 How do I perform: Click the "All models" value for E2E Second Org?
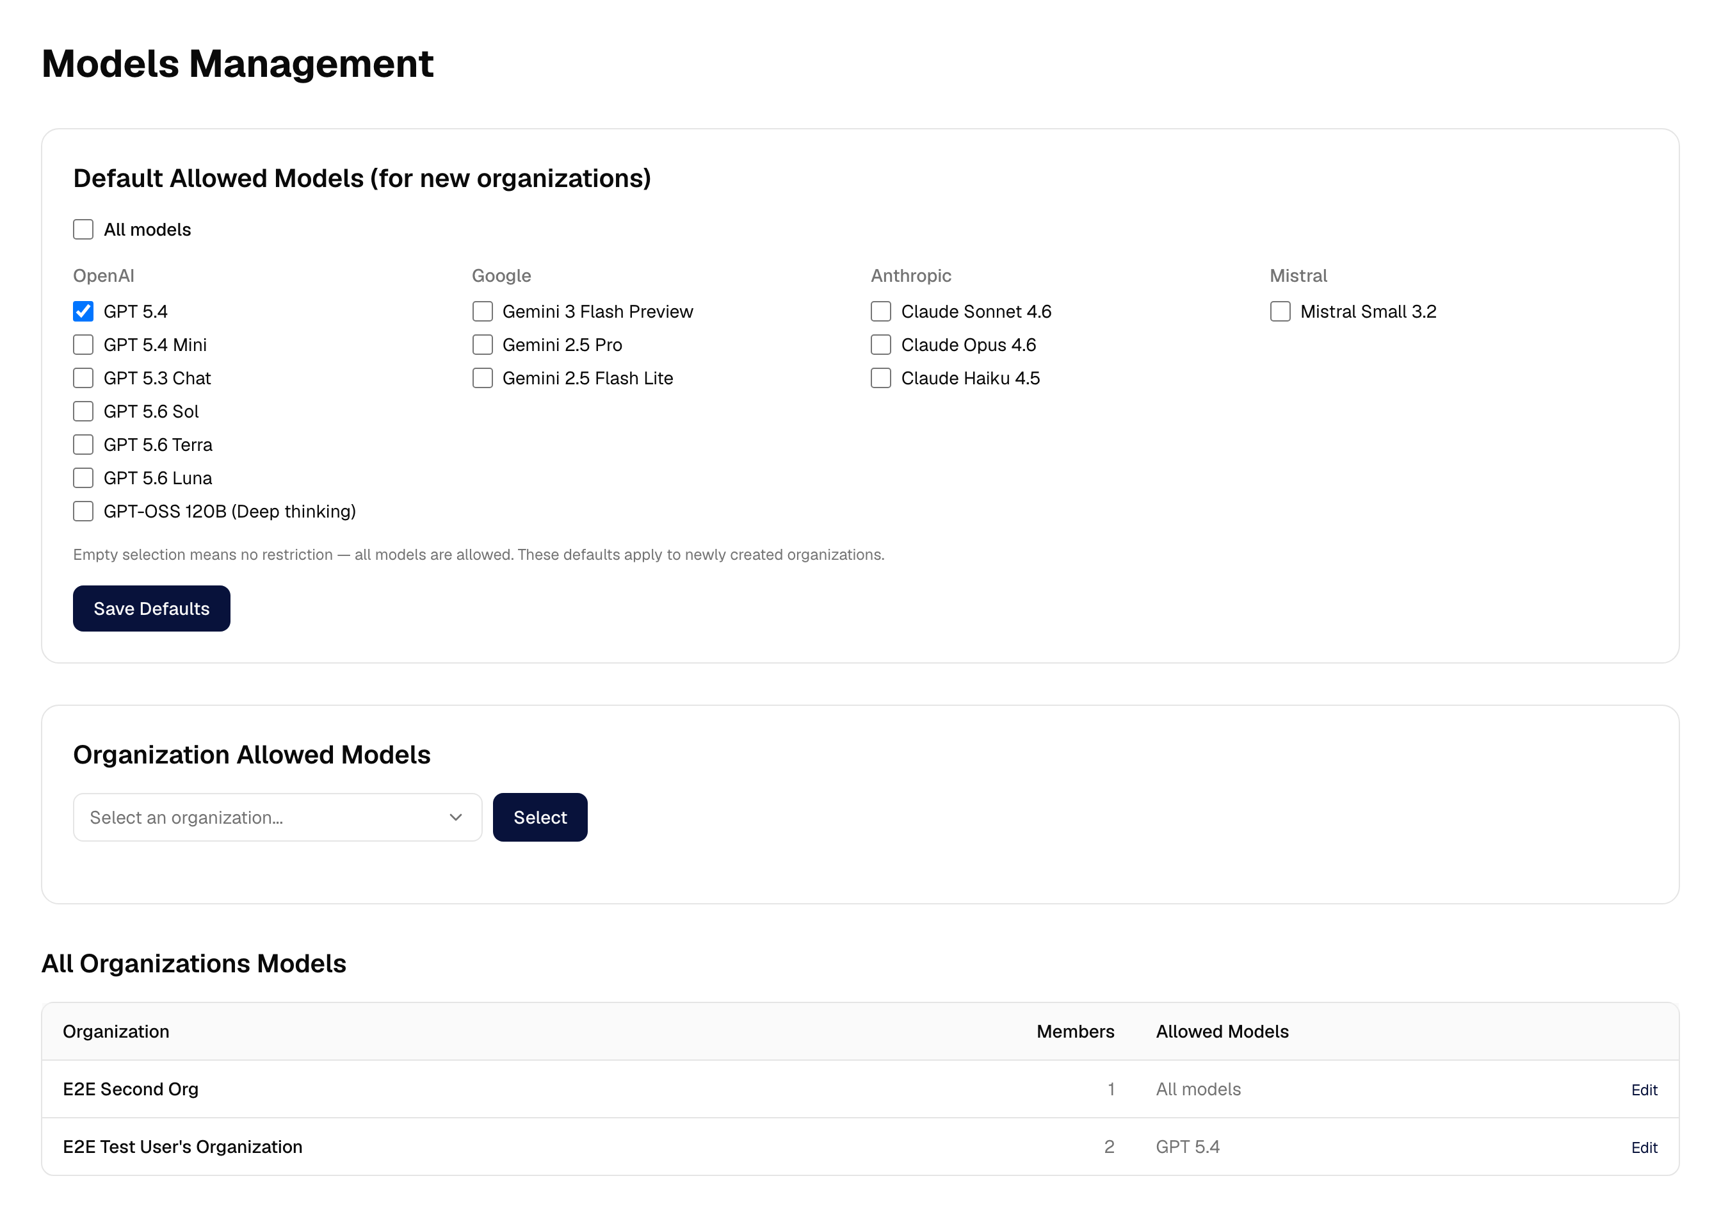pos(1198,1090)
